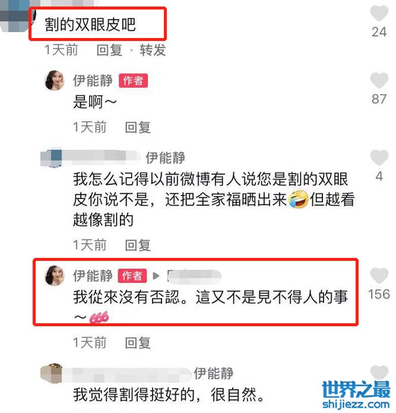
Task: Open 伊能静 avatar beside 我從來沒有否認 reply
Action: 55,276
